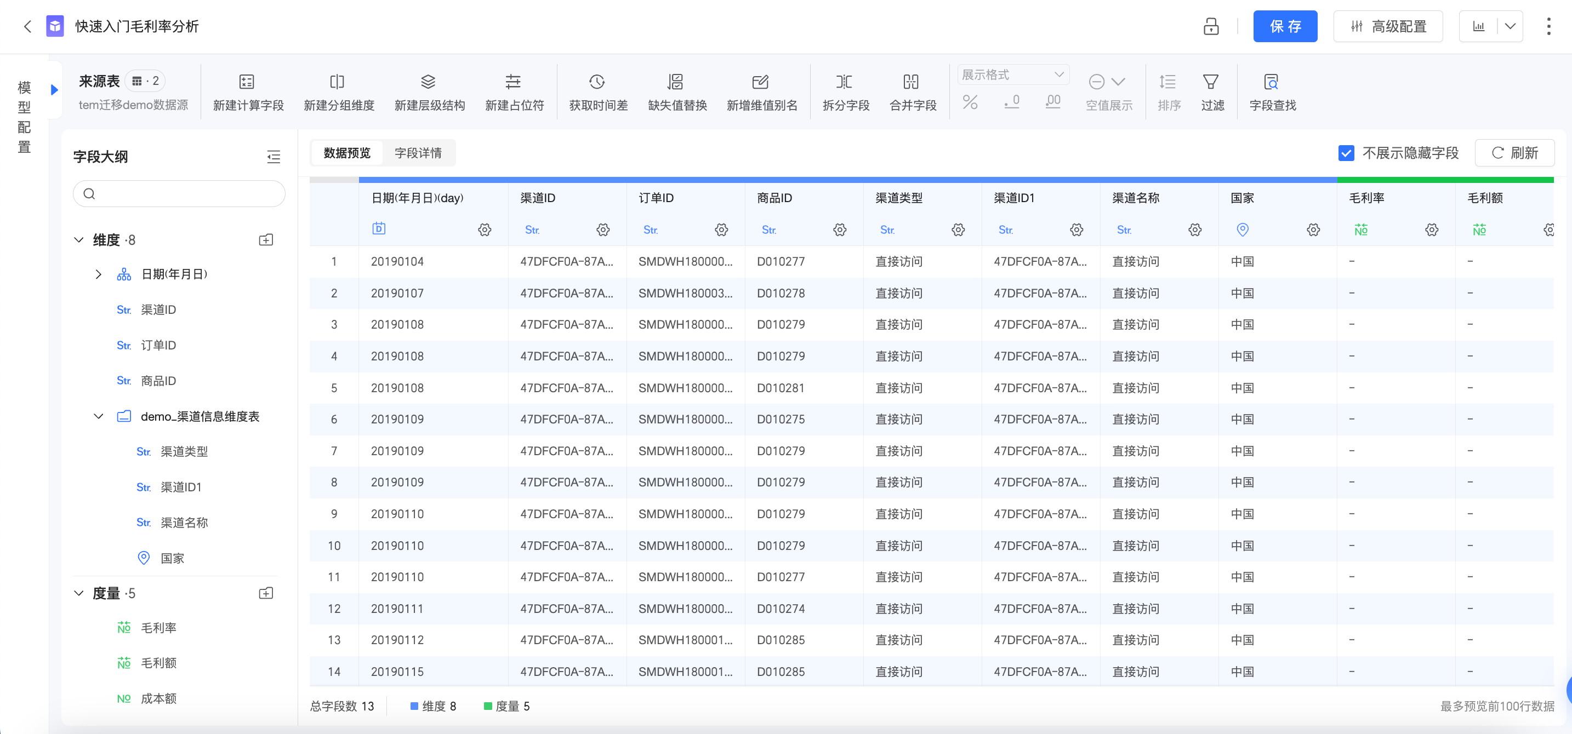Click the 毛利率 column header

pyautogui.click(x=1366, y=198)
